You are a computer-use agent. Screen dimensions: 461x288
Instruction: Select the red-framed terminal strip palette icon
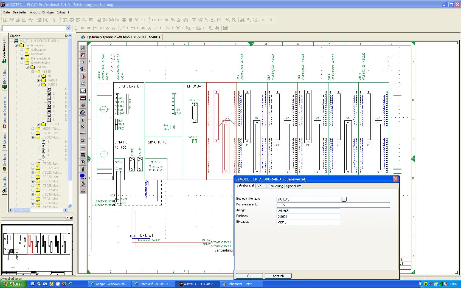[x=83, y=98]
